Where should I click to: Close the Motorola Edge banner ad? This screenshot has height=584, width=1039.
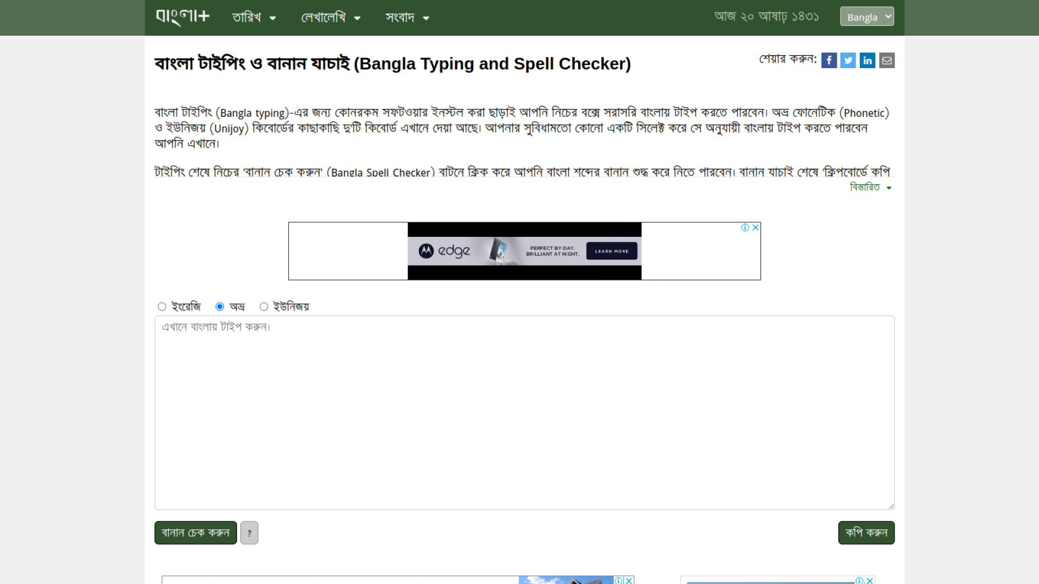click(756, 228)
